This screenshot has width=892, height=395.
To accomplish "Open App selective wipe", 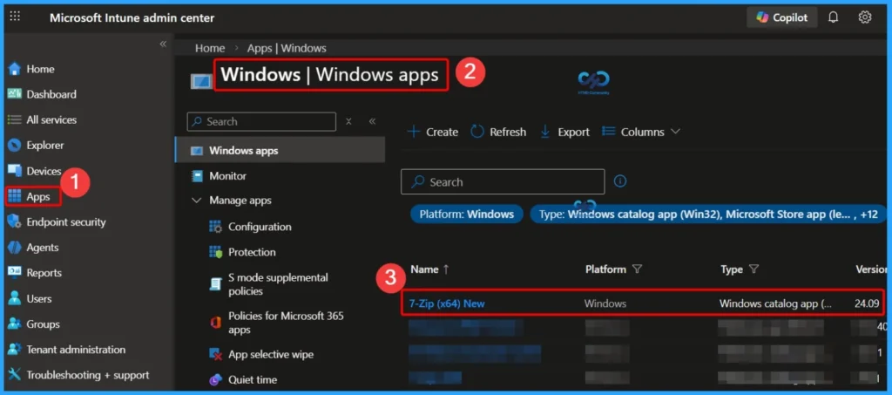I will 271,355.
